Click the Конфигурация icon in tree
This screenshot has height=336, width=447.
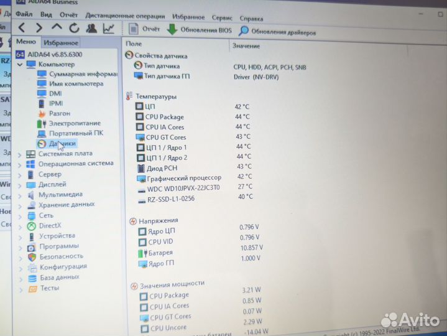[x=32, y=268]
